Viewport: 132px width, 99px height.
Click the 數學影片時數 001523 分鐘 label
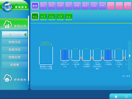point(46,68)
